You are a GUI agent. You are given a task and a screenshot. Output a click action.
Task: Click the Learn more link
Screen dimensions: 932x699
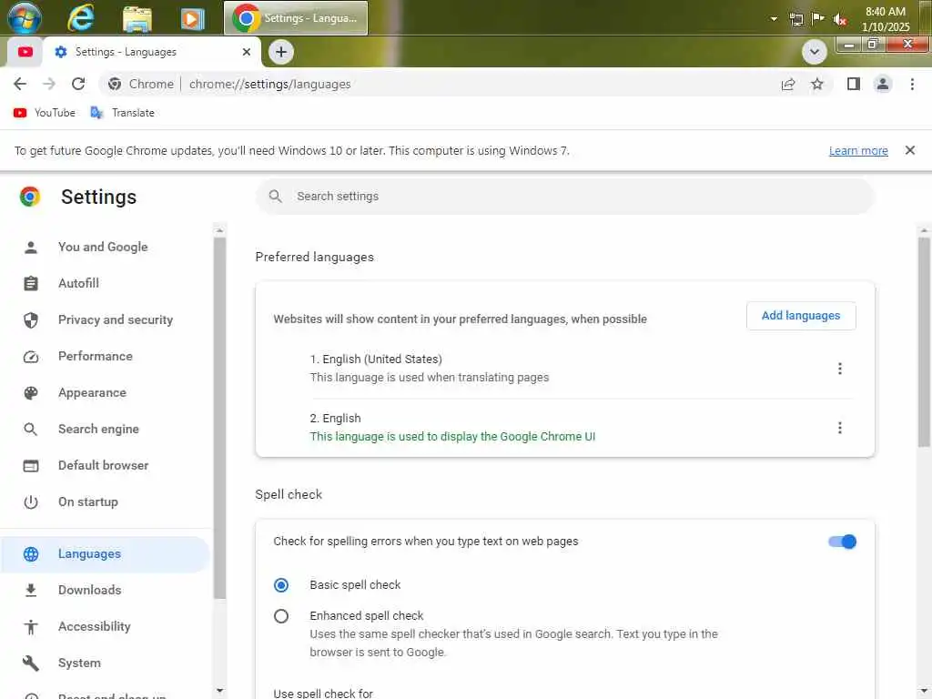tap(858, 150)
